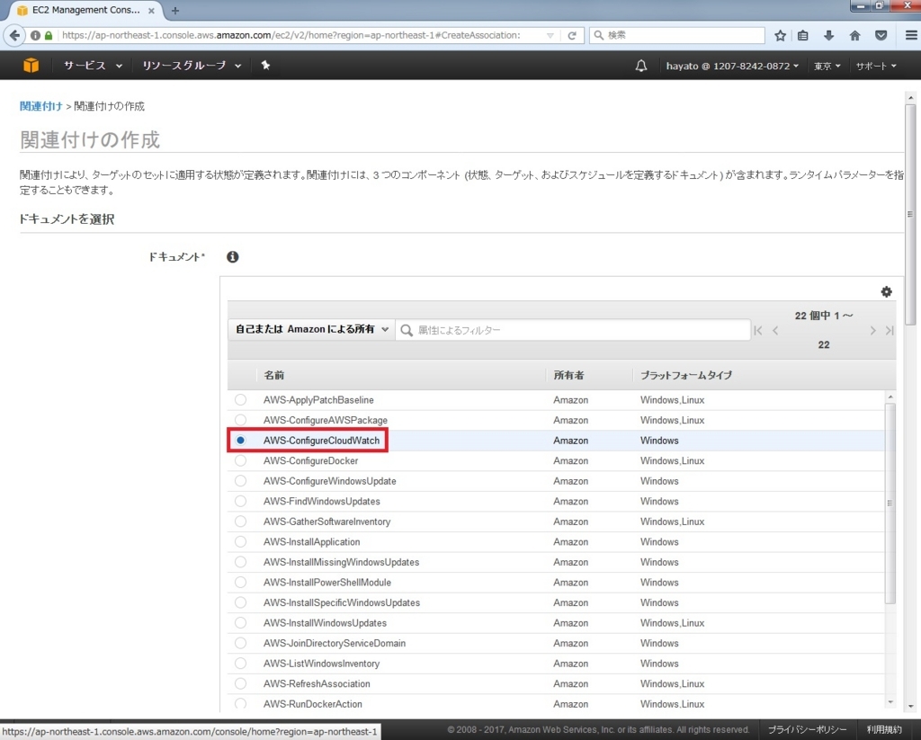Click the page vertical scrollbar thumb
Screen dimensions: 921x740
tap(910, 214)
